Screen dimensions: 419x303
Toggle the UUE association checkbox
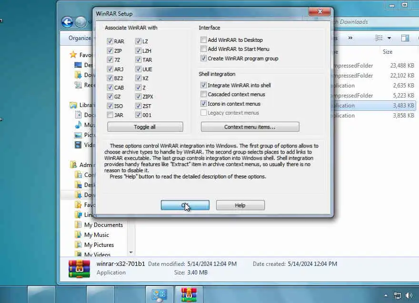138,69
